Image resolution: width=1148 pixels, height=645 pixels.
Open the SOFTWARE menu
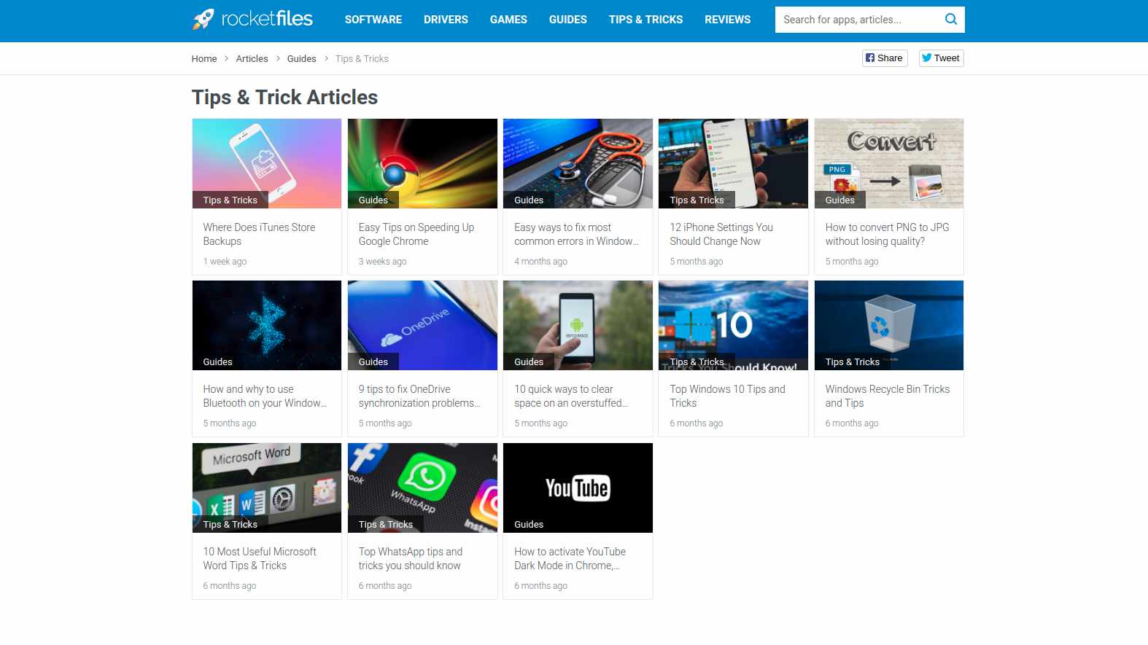(373, 20)
